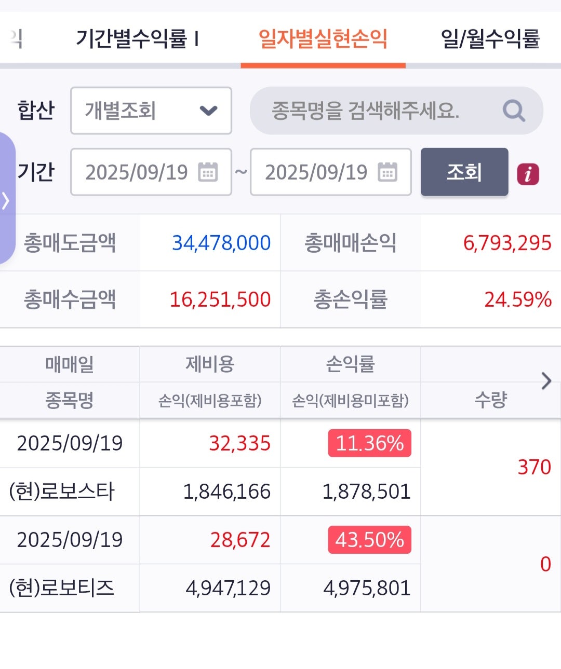
Task: Tap the 11.36% profit rate badge
Action: tap(369, 443)
